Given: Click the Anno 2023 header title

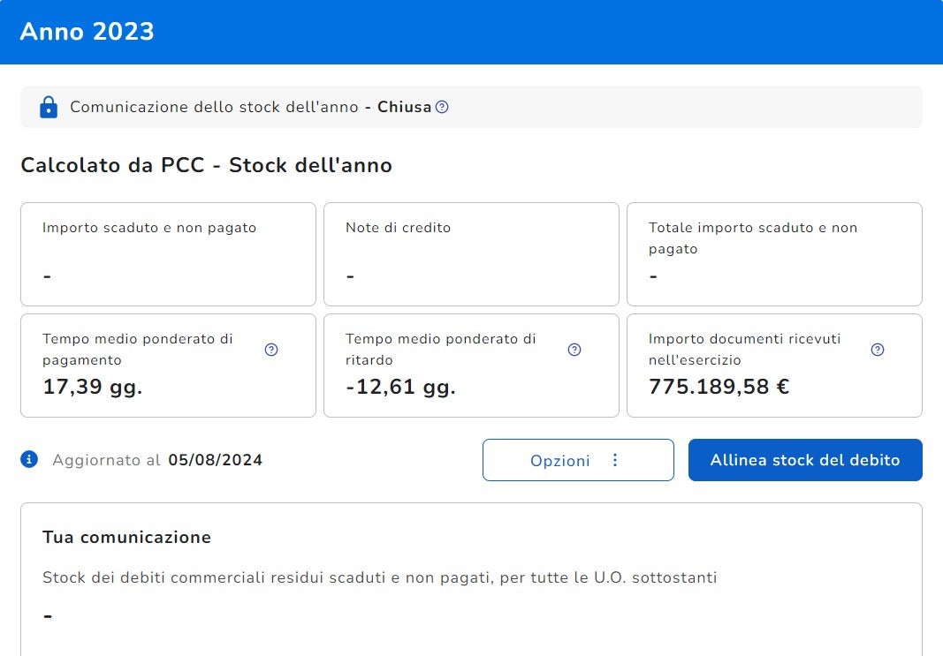Looking at the screenshot, I should 87,32.
